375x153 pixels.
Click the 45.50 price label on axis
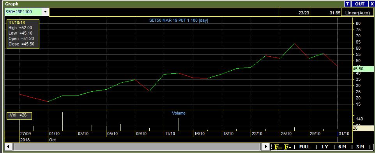click(358, 69)
